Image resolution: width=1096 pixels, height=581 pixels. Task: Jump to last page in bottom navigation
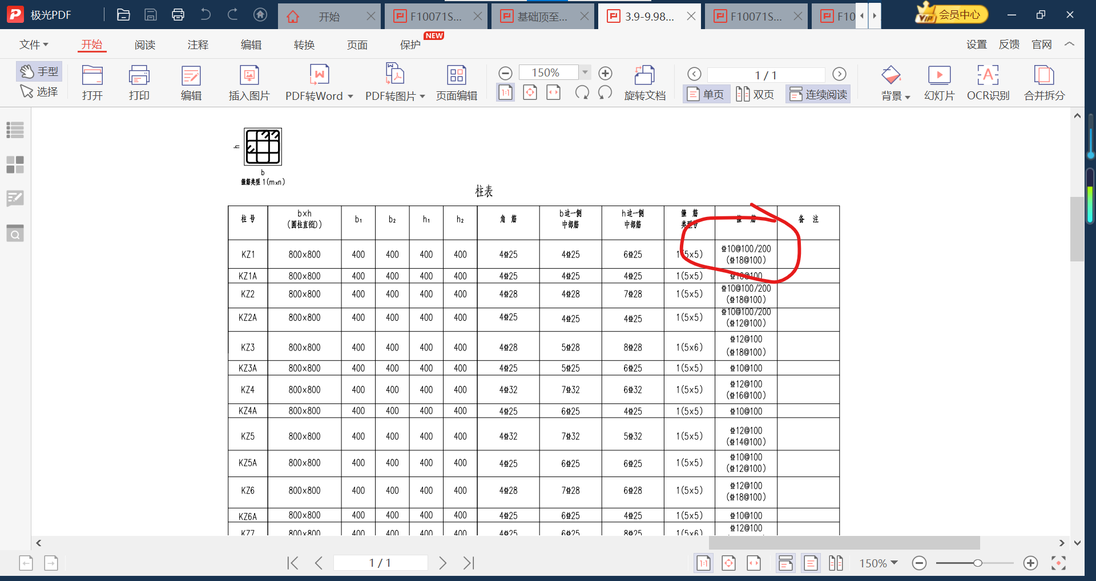pos(469,563)
